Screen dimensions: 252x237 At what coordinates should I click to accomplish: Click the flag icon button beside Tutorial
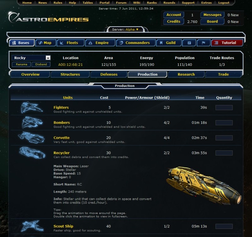click(x=203, y=43)
